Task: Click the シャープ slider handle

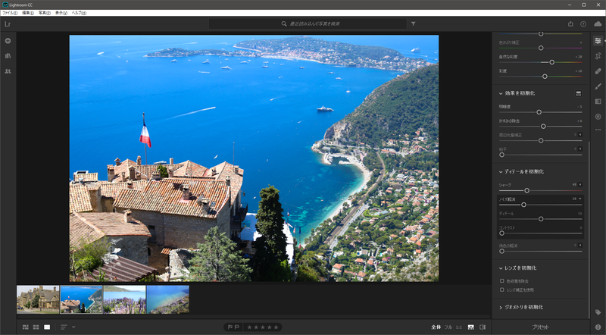Action: pos(526,191)
